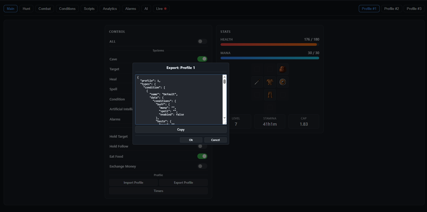Image resolution: width=427 pixels, height=212 pixels.
Task: Open the Live tab with red dot
Action: (161, 9)
